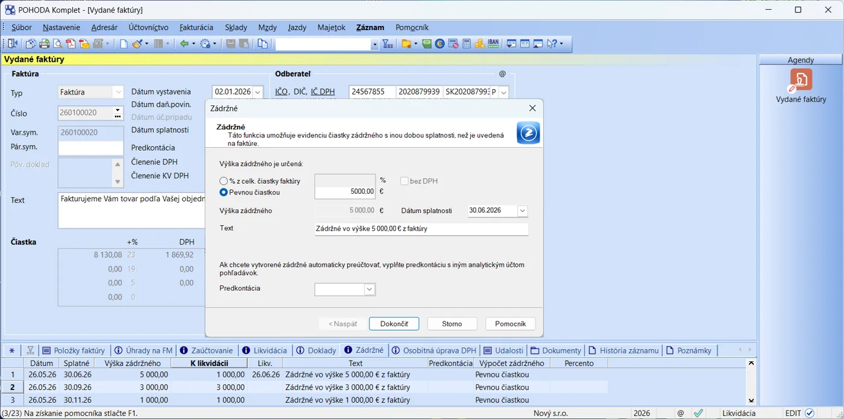Click the funnel filter icon in the toolbar
This screenshot has width=844, height=419.
click(x=387, y=44)
